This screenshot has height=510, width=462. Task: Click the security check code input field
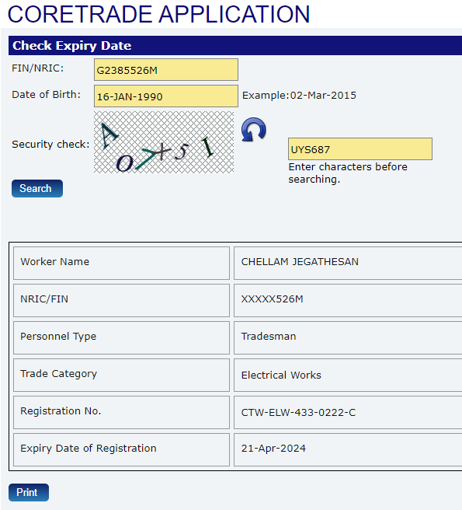(360, 149)
